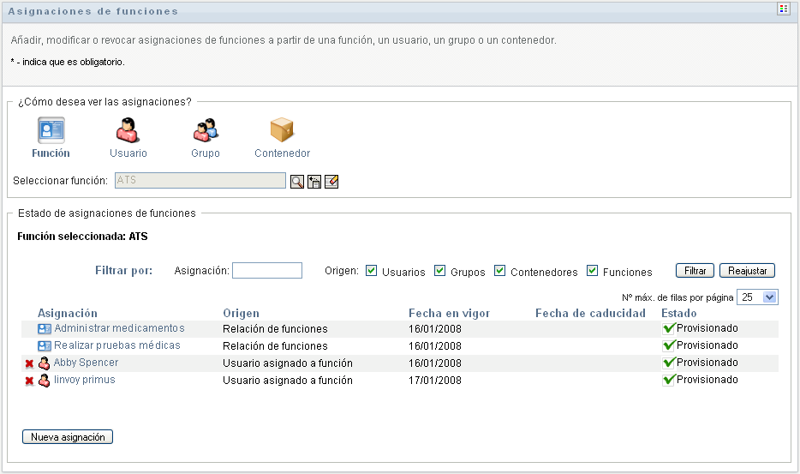Sort by the Fecha de caducidad column header

click(x=590, y=313)
